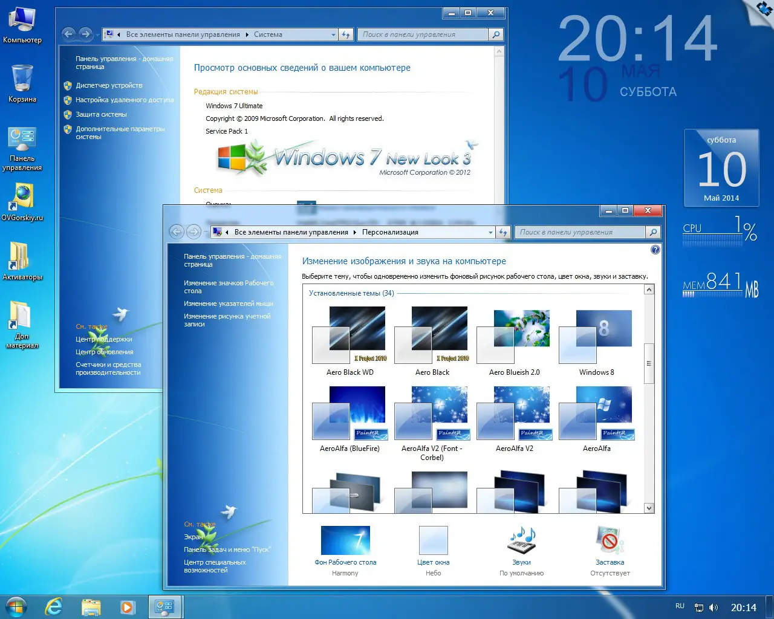The width and height of the screenshot is (774, 619).
Task: Select the Aero Black WD theme
Action: click(350, 341)
